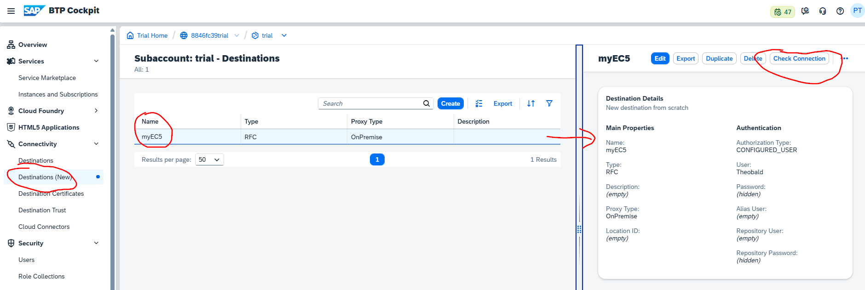This screenshot has height=290, width=865.
Task: Open table column settings icon
Action: point(479,103)
